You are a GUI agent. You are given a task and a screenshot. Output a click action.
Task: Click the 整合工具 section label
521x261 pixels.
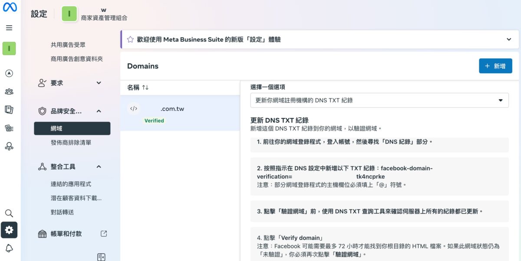(x=63, y=166)
